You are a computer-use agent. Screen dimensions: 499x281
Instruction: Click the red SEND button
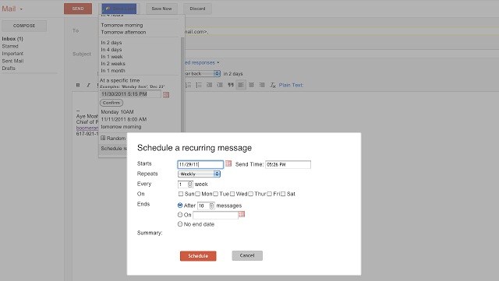click(78, 9)
